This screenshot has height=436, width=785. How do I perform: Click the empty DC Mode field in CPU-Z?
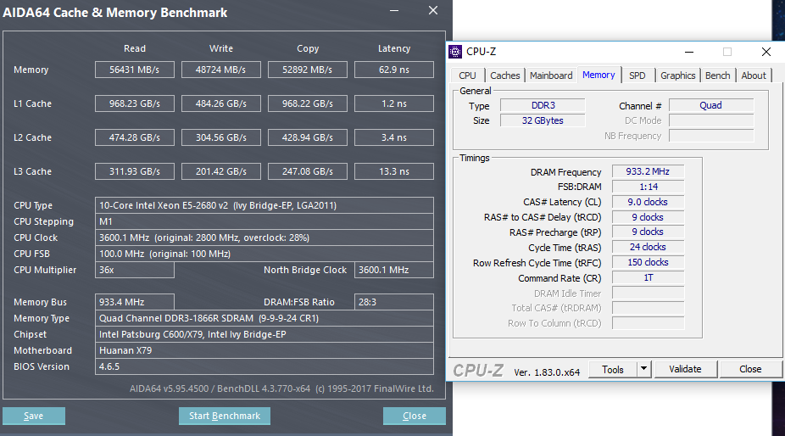[x=711, y=120]
